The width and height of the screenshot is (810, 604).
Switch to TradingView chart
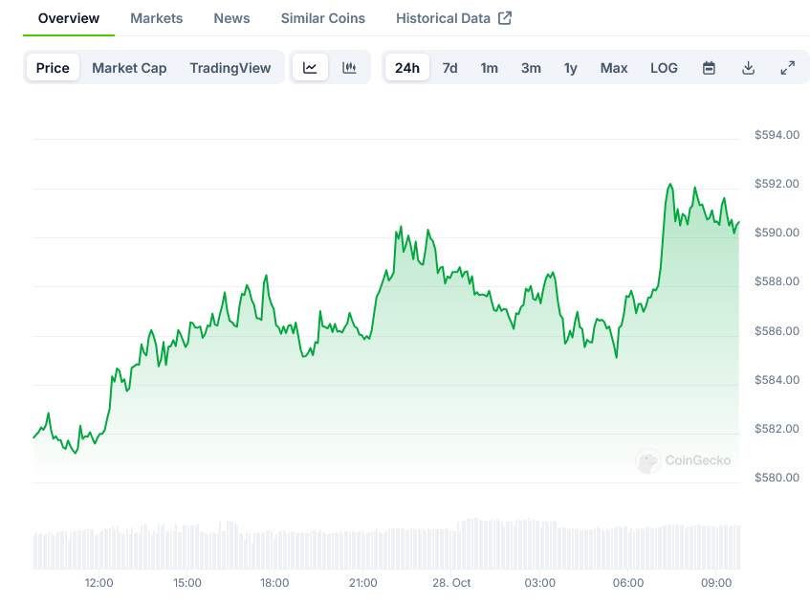tap(230, 68)
